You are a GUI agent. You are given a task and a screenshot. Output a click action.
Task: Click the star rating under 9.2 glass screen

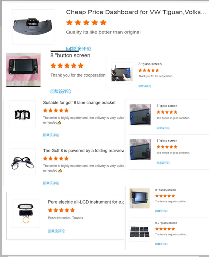pyautogui.click(x=165, y=229)
